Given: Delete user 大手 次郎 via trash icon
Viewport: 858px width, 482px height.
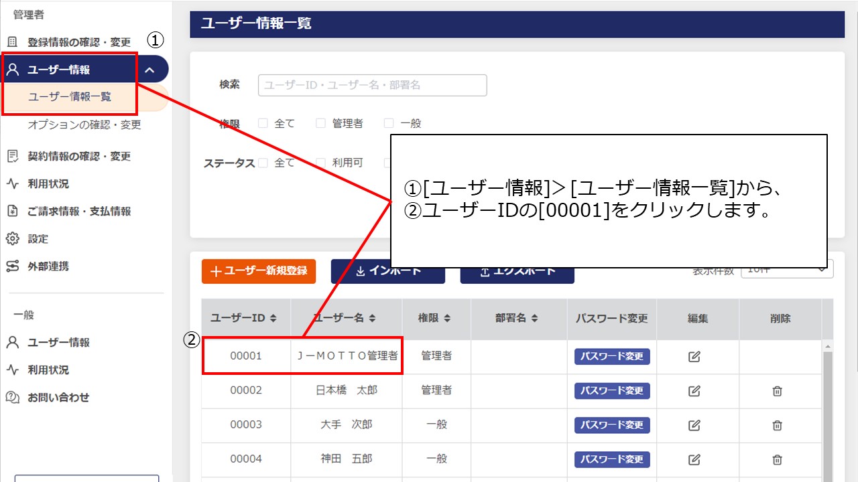Looking at the screenshot, I should pos(777,425).
